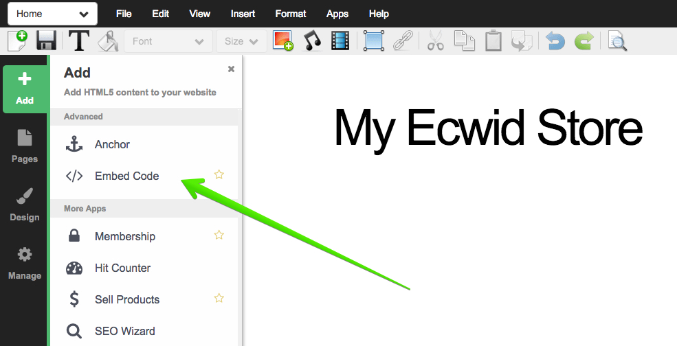Click the scissors cut icon
Viewport: 677px width, 346px height.
tap(436, 41)
